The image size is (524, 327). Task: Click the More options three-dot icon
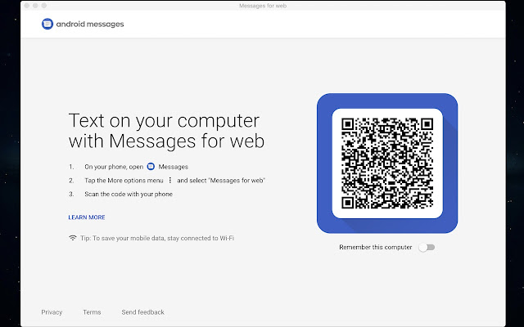tap(170, 180)
